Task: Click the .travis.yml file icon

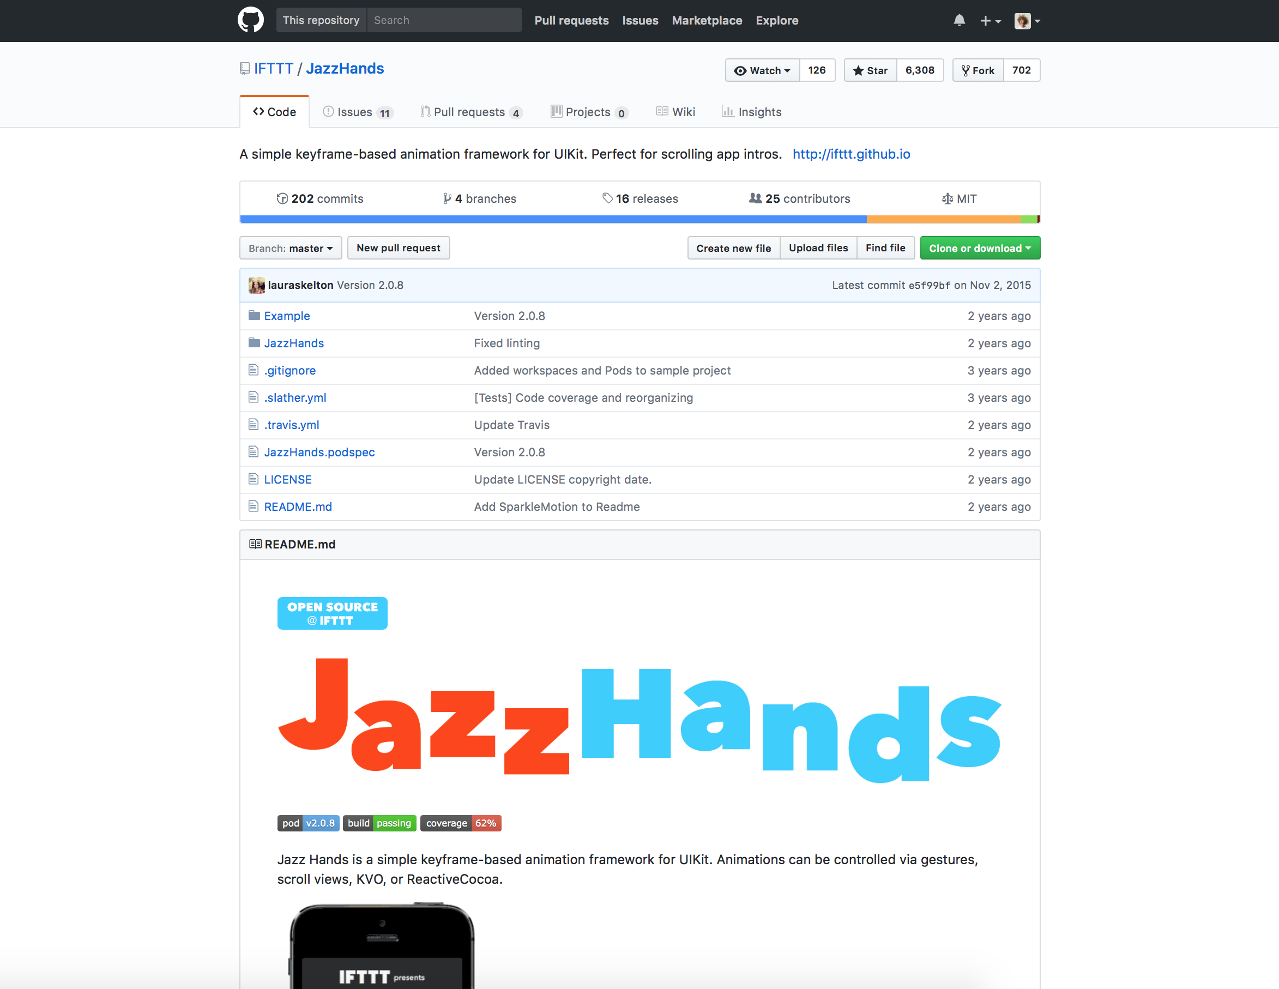Action: (254, 425)
